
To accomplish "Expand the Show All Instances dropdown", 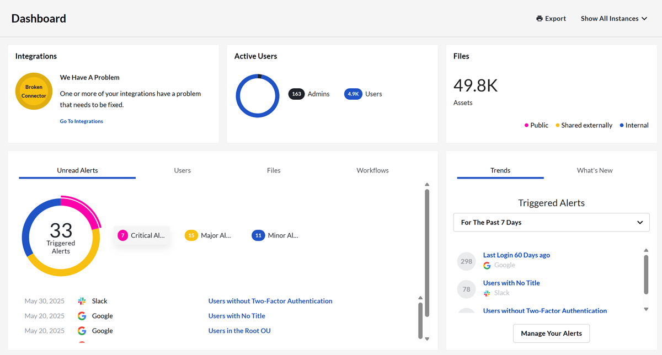I will (613, 19).
